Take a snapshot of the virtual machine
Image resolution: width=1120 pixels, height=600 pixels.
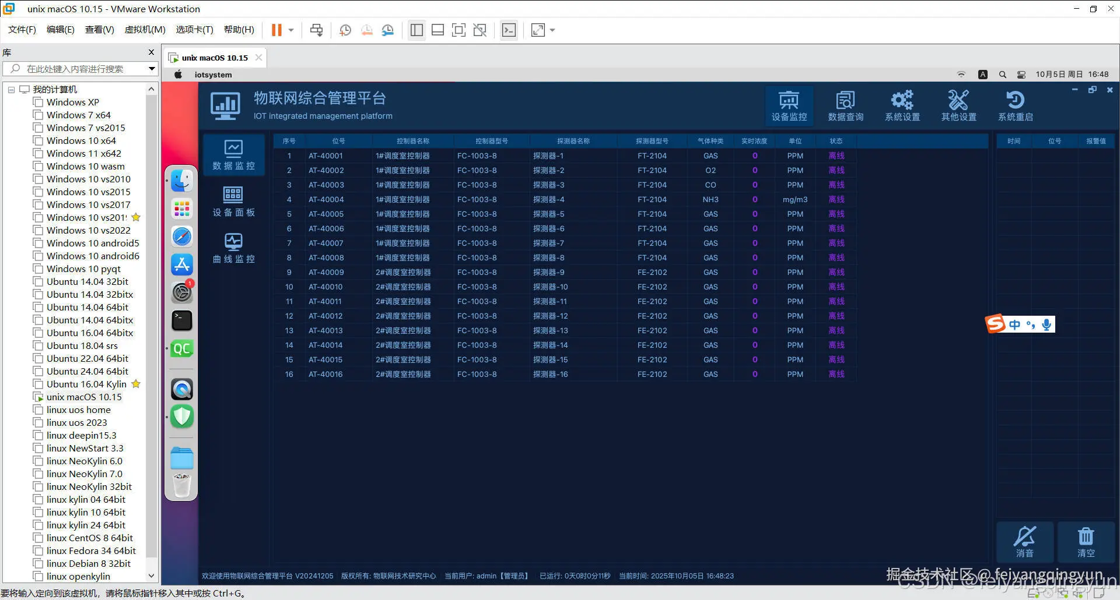(345, 30)
